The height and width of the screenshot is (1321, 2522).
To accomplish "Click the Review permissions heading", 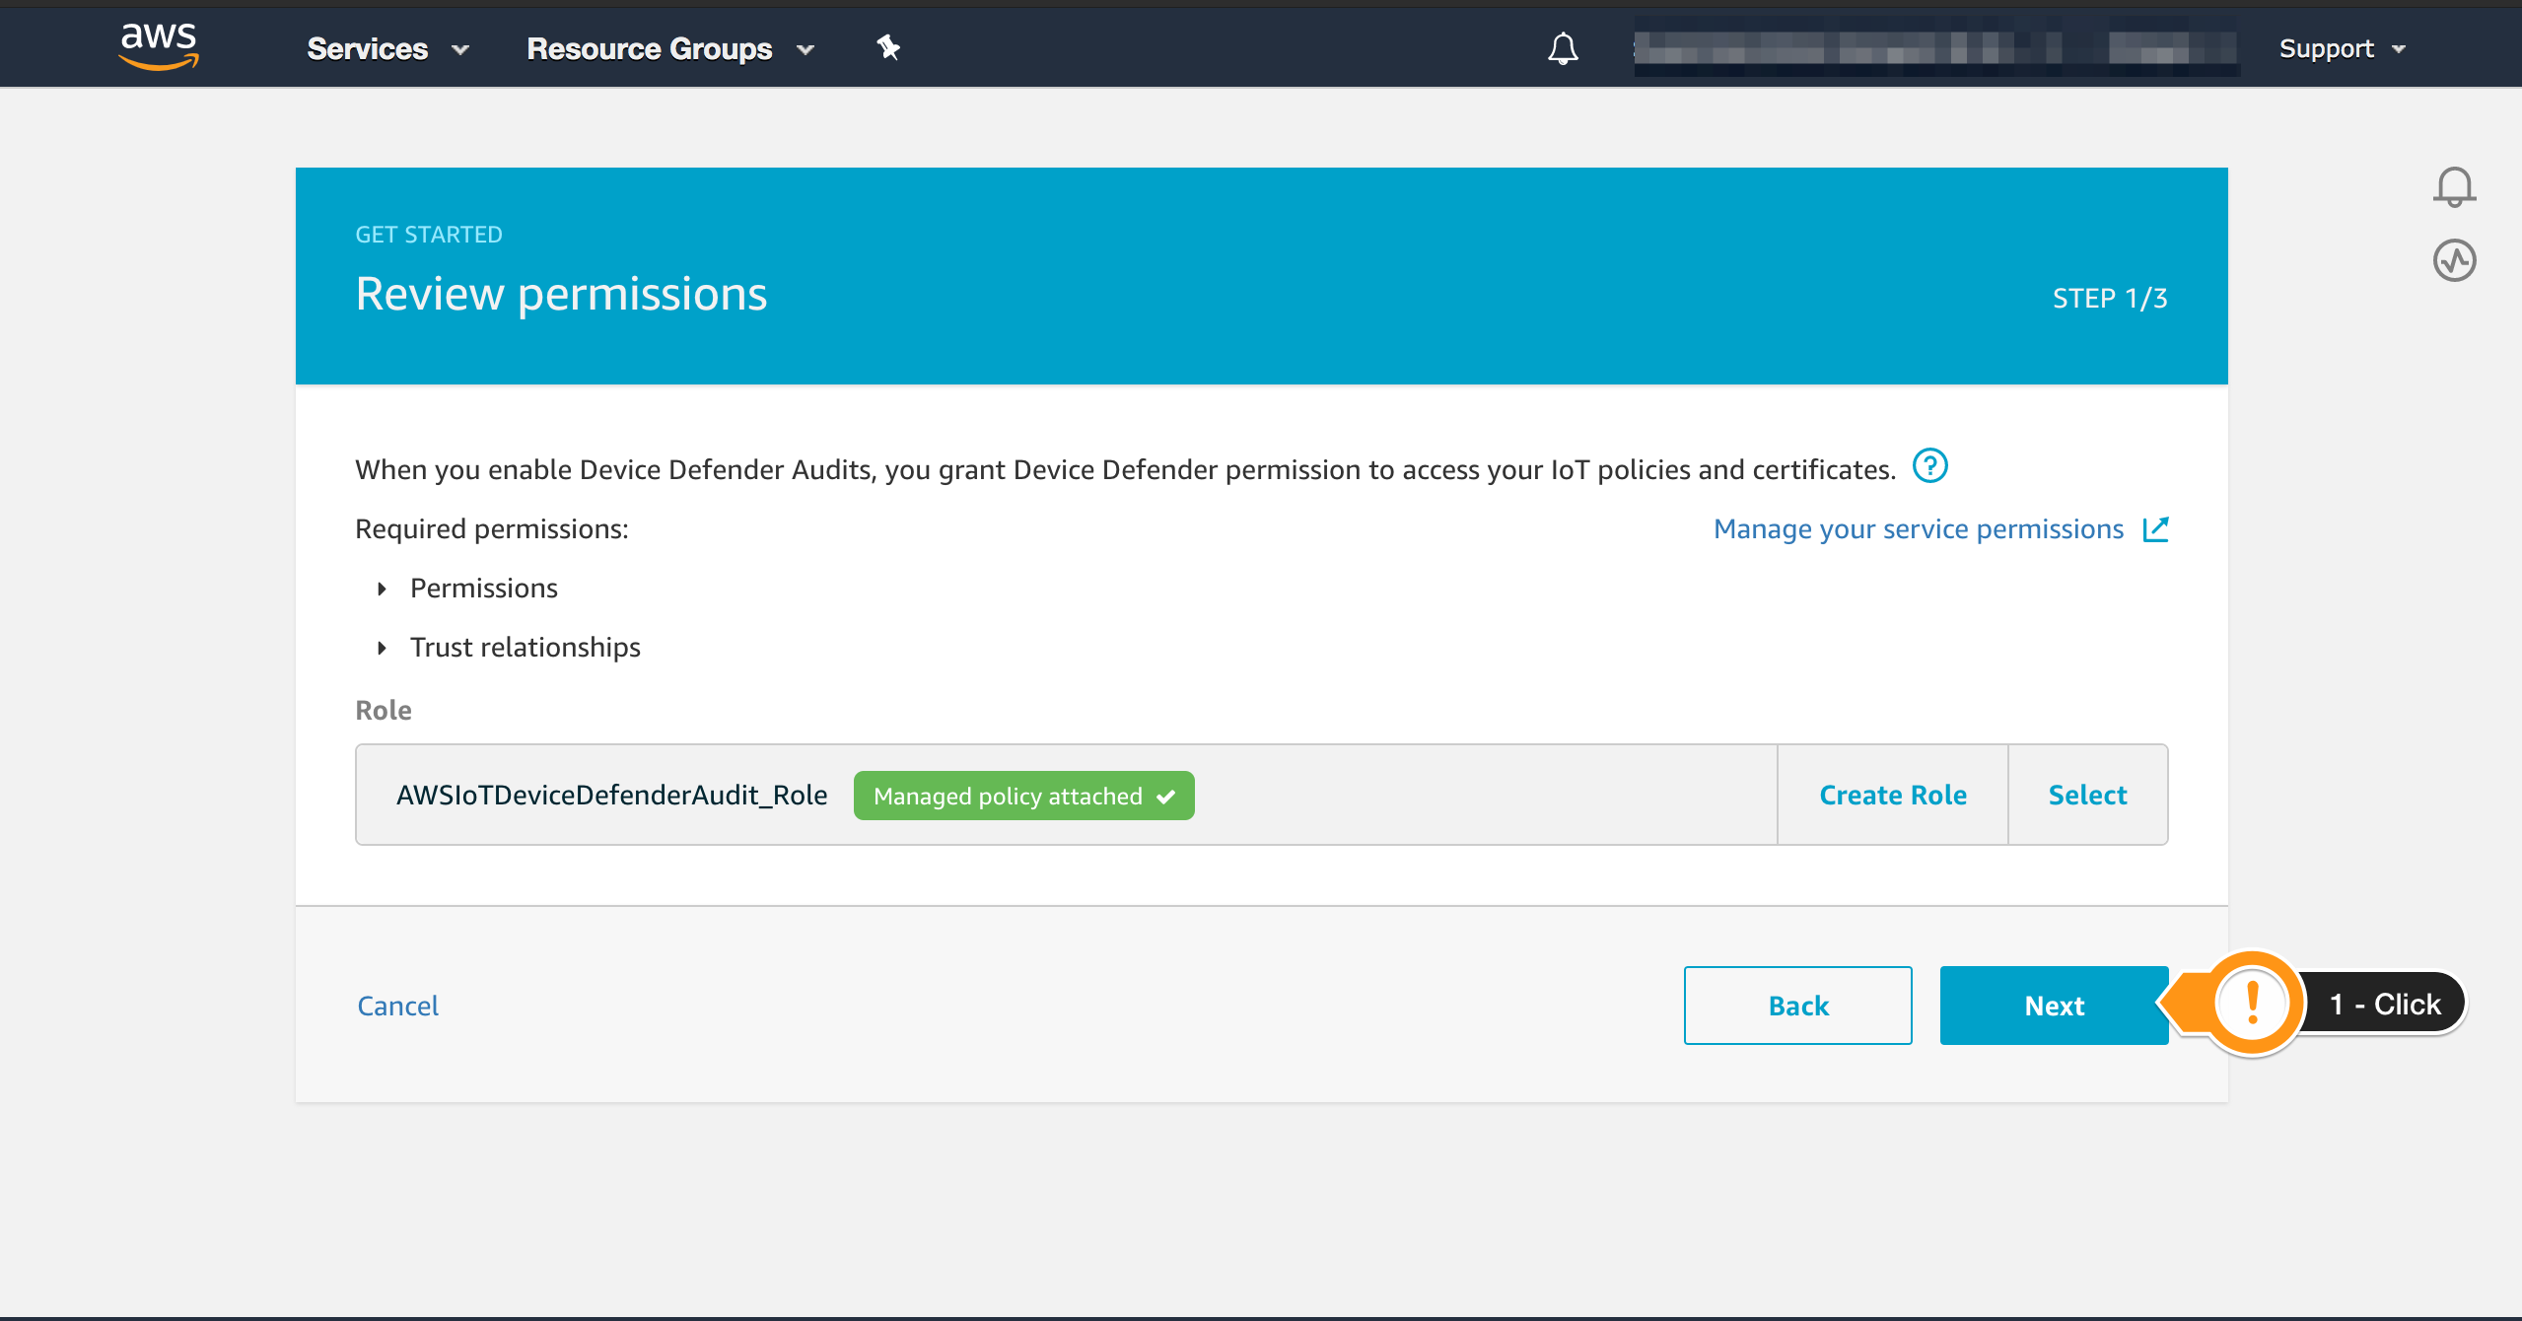I will pyautogui.click(x=561, y=294).
